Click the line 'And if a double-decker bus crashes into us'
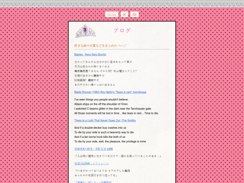Image resolution: width=244 pixels, height=183 pixels. point(100,127)
